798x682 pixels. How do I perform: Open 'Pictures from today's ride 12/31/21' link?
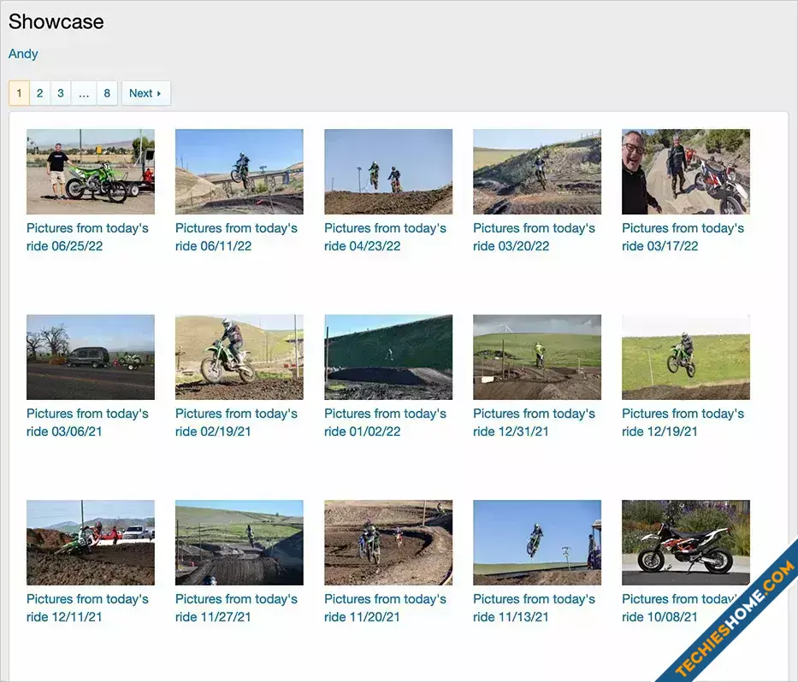pyautogui.click(x=534, y=423)
